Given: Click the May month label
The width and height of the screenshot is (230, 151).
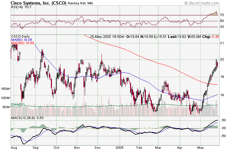Looking at the screenshot, I should [200, 148].
